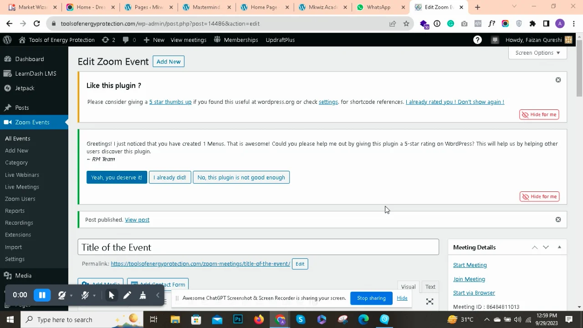Click the help question mark icon
583x328 pixels.
(x=477, y=40)
